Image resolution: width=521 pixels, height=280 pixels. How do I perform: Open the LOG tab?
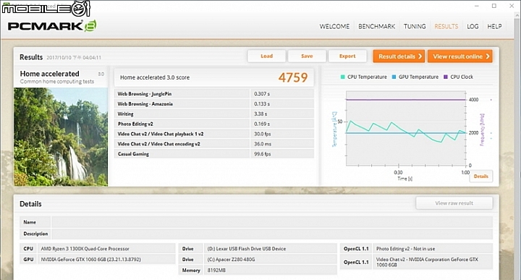[473, 27]
